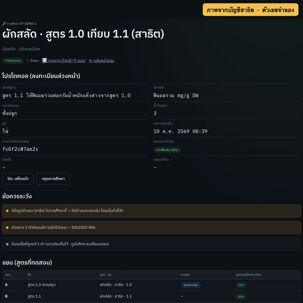Click the hypothesis text สูตร 1.1 ให้ฟีนอลรวม
This screenshot has height=303, width=303.
coord(66,95)
